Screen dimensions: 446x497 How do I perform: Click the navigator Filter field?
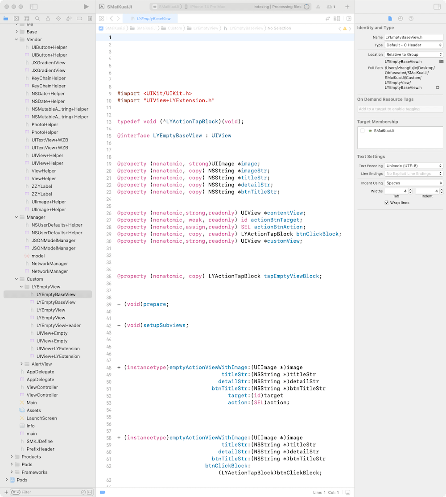(x=51, y=492)
